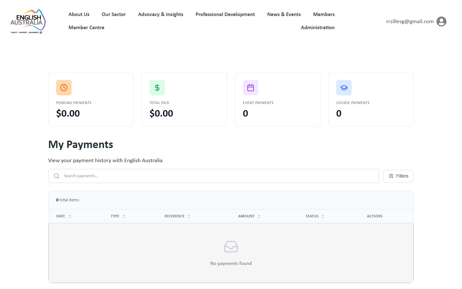Open the user account avatar icon

[x=441, y=22]
